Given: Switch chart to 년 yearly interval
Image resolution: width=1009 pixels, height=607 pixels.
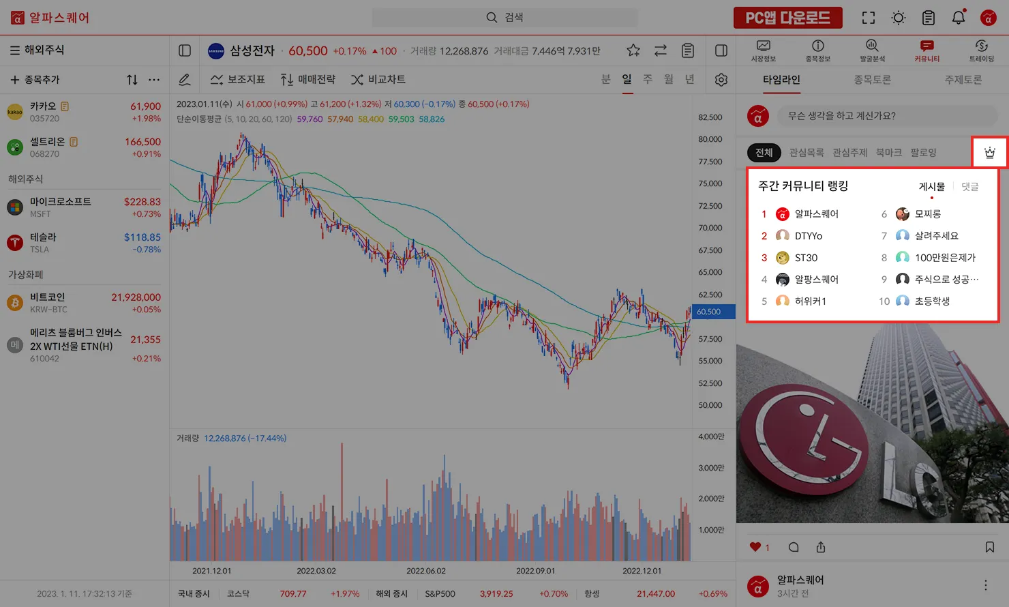Looking at the screenshot, I should coord(690,80).
